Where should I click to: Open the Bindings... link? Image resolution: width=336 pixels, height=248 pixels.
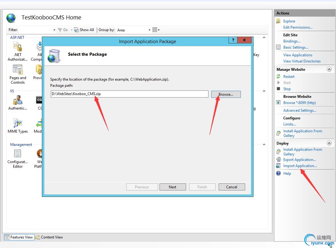292,41
